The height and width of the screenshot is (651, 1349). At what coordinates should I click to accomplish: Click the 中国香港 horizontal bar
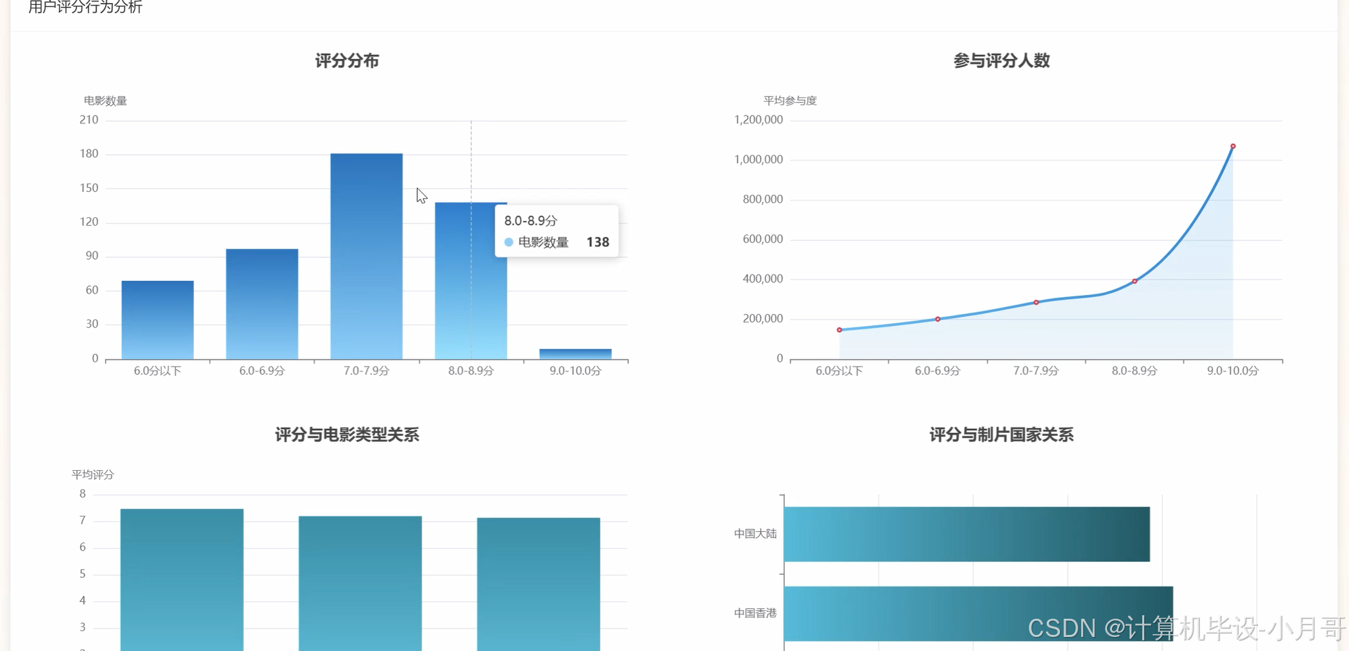point(978,613)
